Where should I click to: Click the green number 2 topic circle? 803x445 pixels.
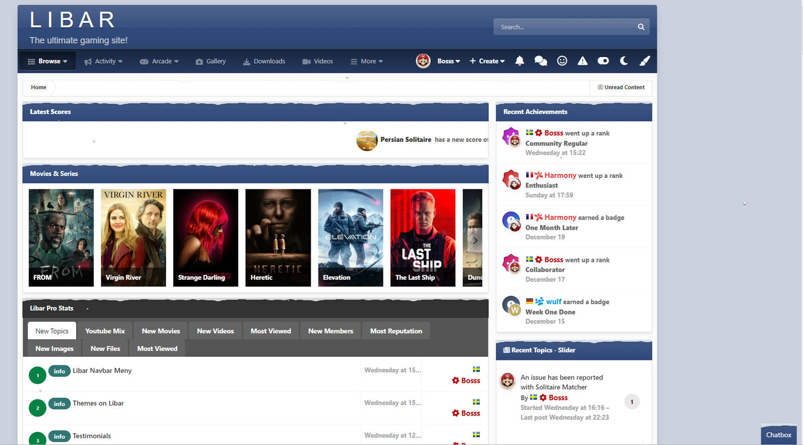(38, 408)
